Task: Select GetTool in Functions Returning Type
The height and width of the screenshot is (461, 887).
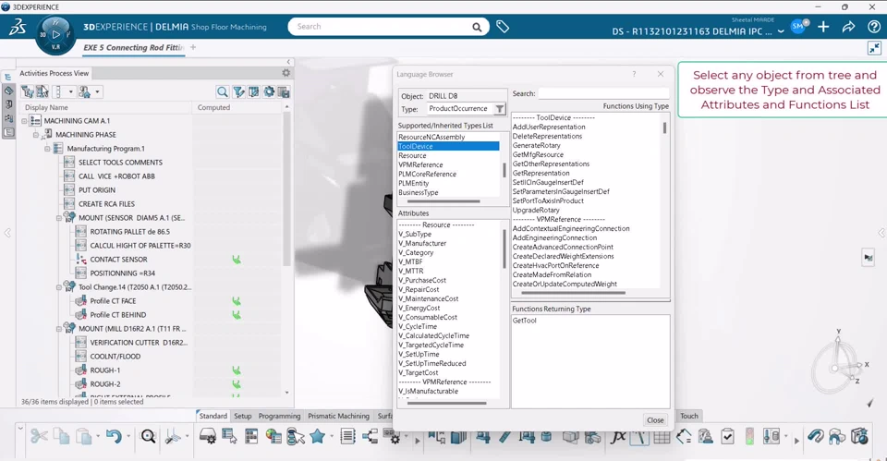Action: (525, 321)
